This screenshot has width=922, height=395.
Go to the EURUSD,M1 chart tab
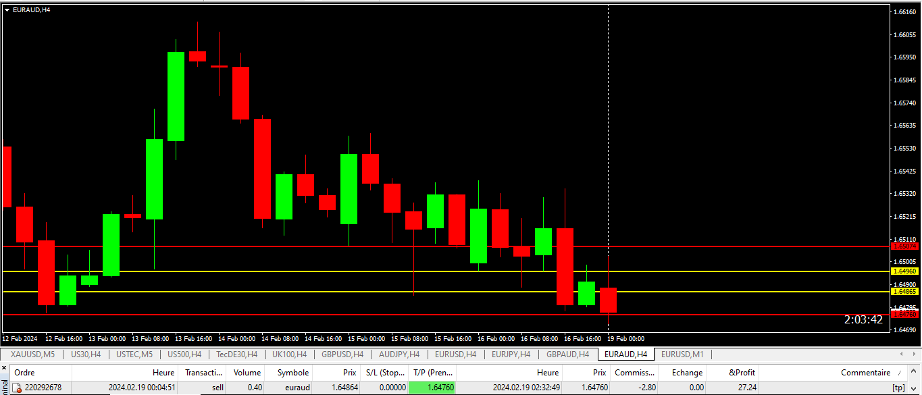pos(682,354)
